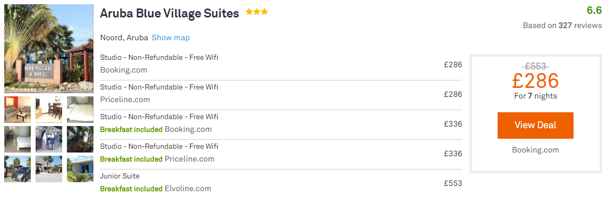Open the second-row left bedroom thumbnail

point(18,139)
